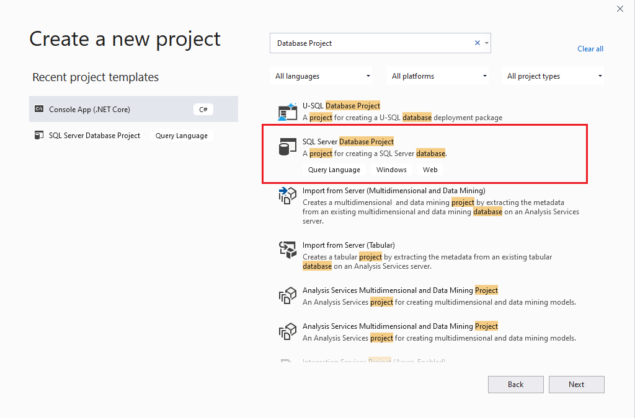This screenshot has height=418, width=635.
Task: Click Import from Server (Tabular) icon
Action: [x=288, y=250]
